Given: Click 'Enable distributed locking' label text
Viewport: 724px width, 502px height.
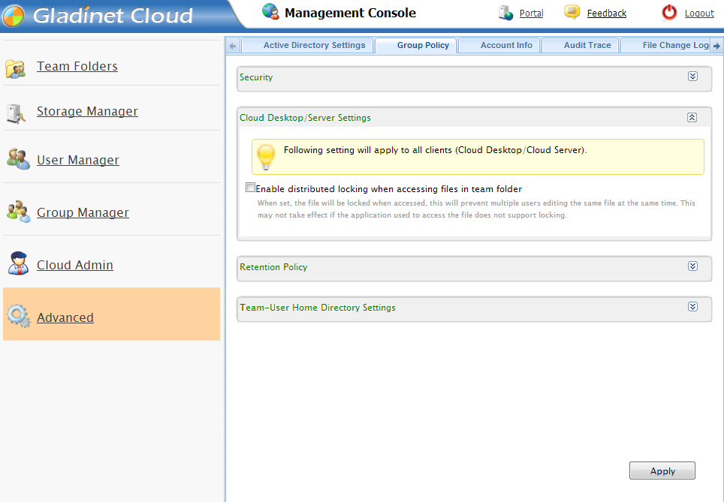Looking at the screenshot, I should click(389, 188).
